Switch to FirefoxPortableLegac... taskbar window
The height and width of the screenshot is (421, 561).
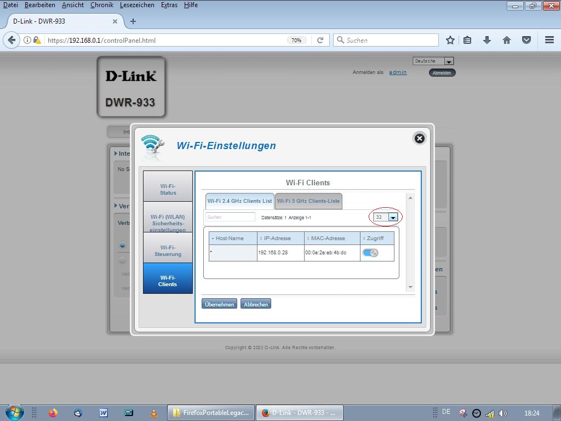click(x=211, y=413)
